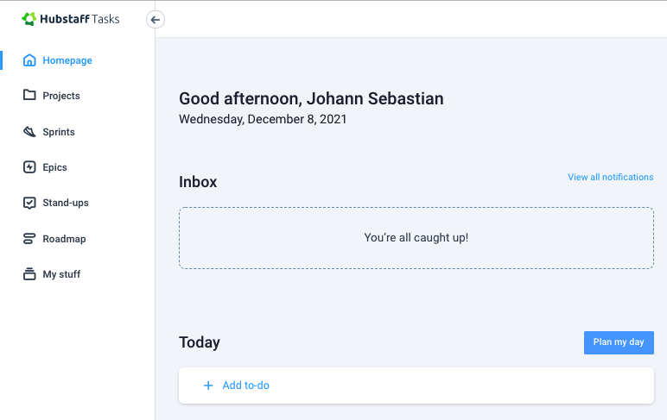The image size is (667, 420).
Task: Click the Stand-ups checkmark icon
Action: coord(29,203)
